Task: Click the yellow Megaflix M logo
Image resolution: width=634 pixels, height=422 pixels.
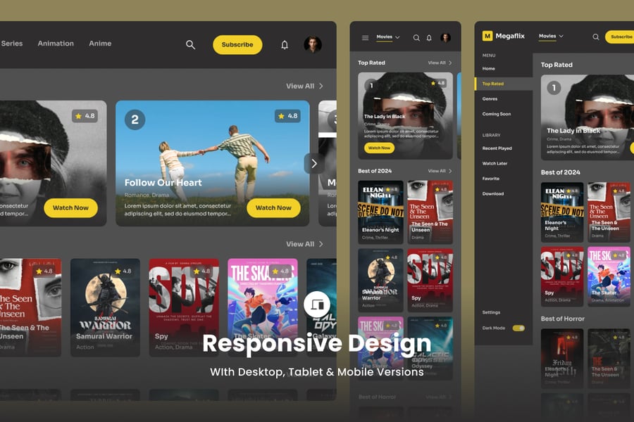Action: [487, 36]
